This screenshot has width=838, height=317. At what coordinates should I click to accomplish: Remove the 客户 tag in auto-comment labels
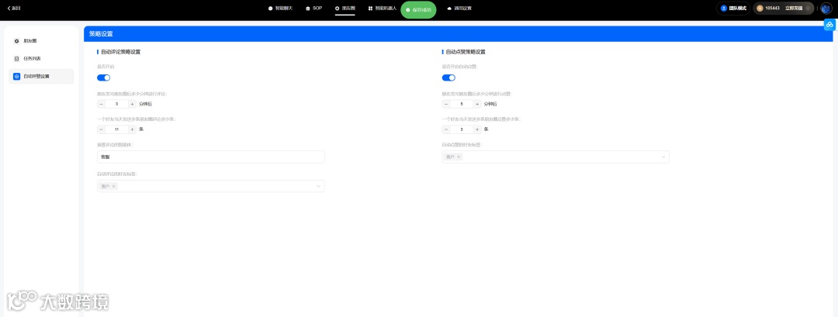click(x=114, y=186)
